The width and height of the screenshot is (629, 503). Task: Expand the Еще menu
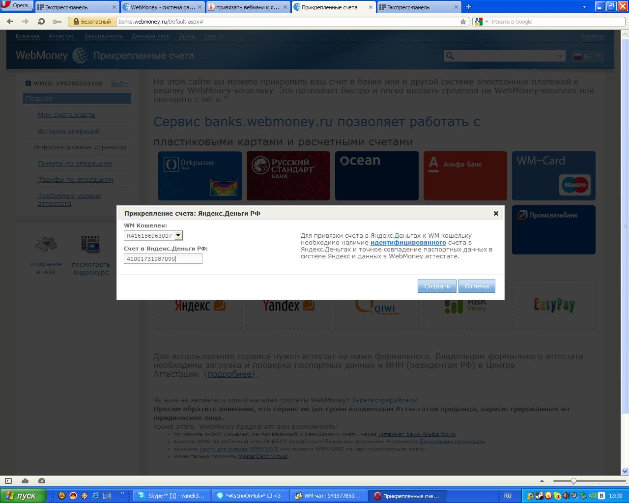pyautogui.click(x=214, y=36)
